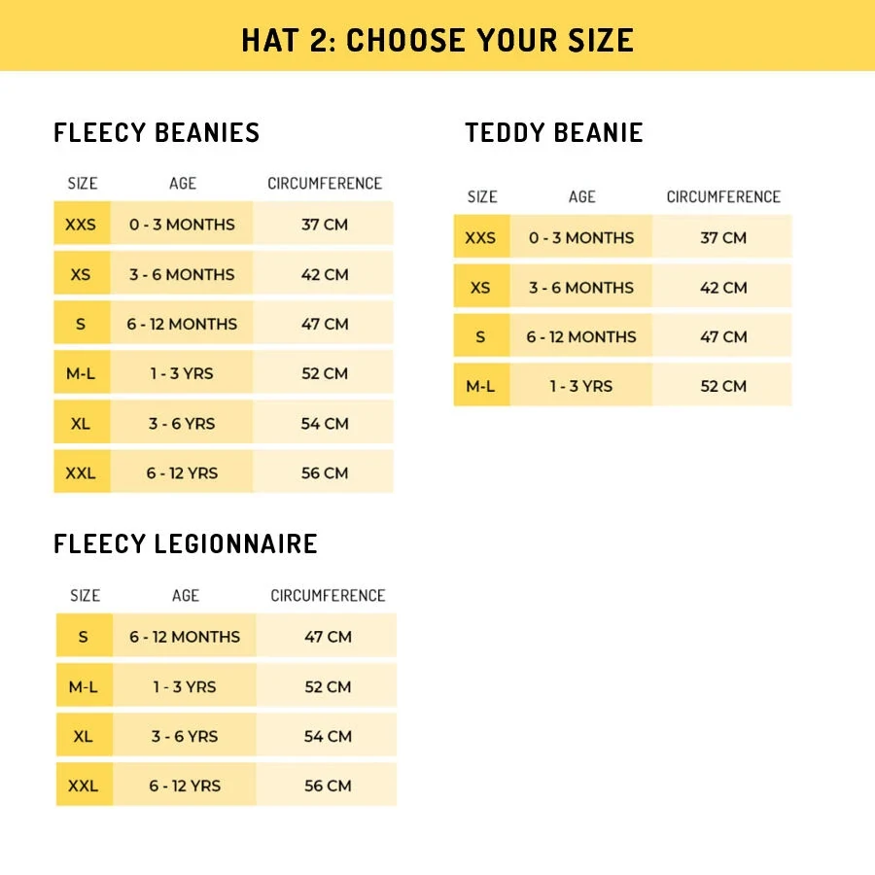Click 0 - 3 Months age in Teddy Beanie
Screen dimensions: 875x875
point(581,238)
